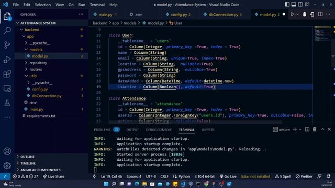Viewport: 335px width, 188px height.
Task: Open the Terminal menu
Action: click(x=97, y=5)
